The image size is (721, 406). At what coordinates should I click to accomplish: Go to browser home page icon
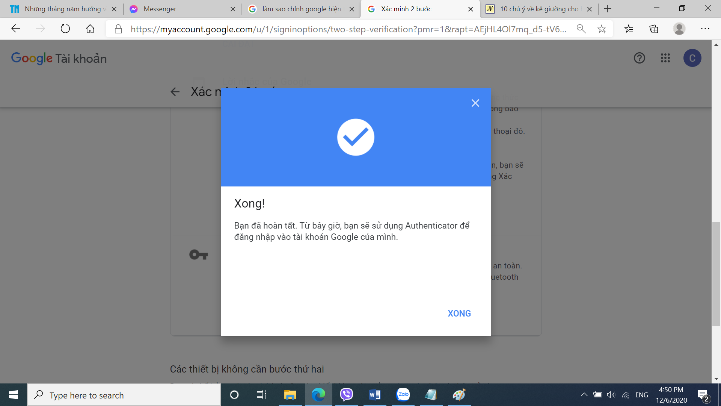click(x=90, y=29)
